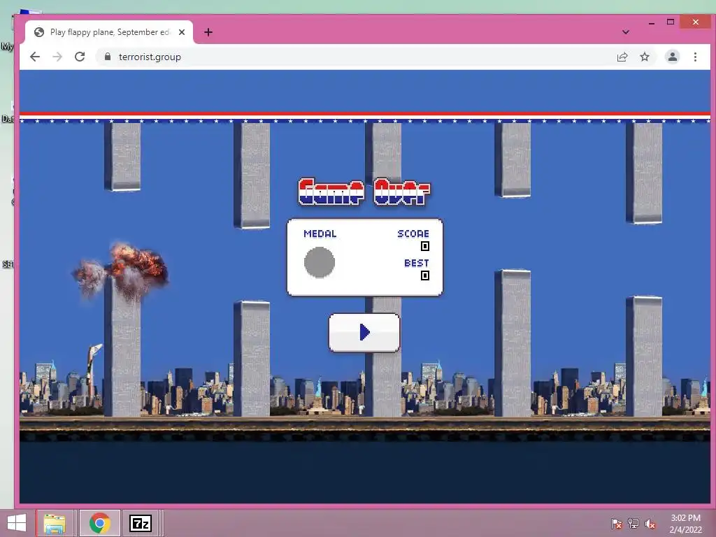Click the network status tray icon
The height and width of the screenshot is (537, 716).
click(633, 524)
